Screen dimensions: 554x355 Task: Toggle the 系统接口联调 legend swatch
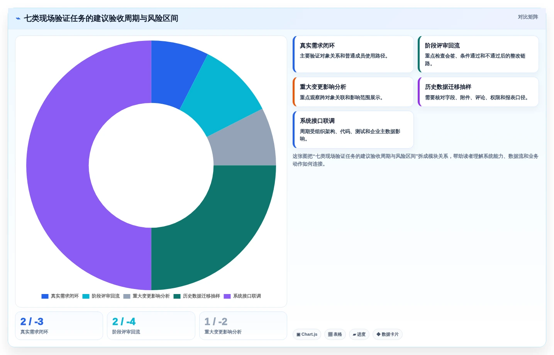227,296
